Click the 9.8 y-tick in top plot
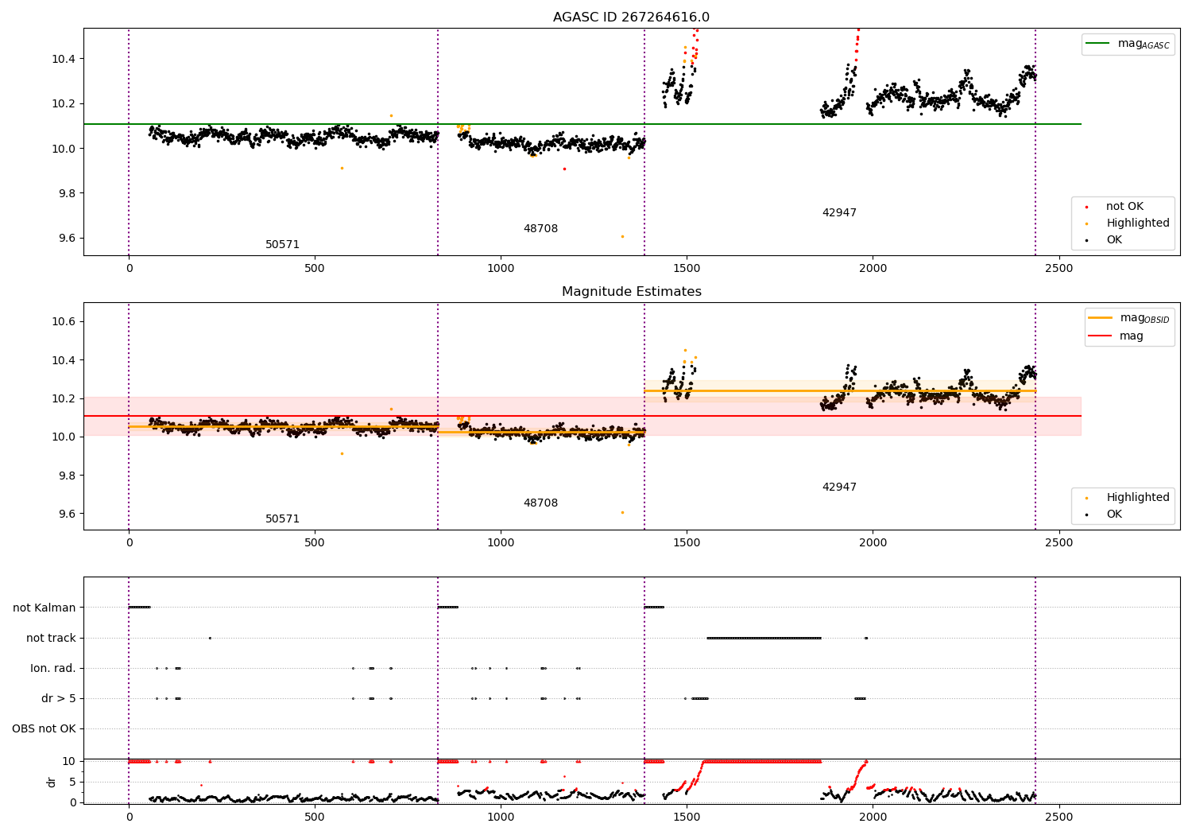This screenshot has width=1192, height=835. point(67,193)
